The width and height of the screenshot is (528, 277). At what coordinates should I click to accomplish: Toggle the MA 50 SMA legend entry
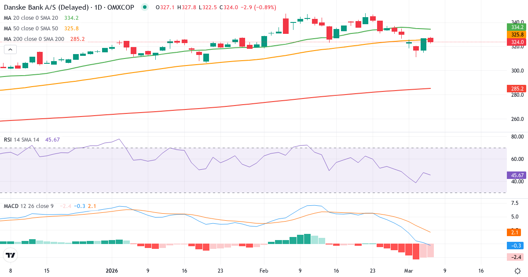(33, 28)
